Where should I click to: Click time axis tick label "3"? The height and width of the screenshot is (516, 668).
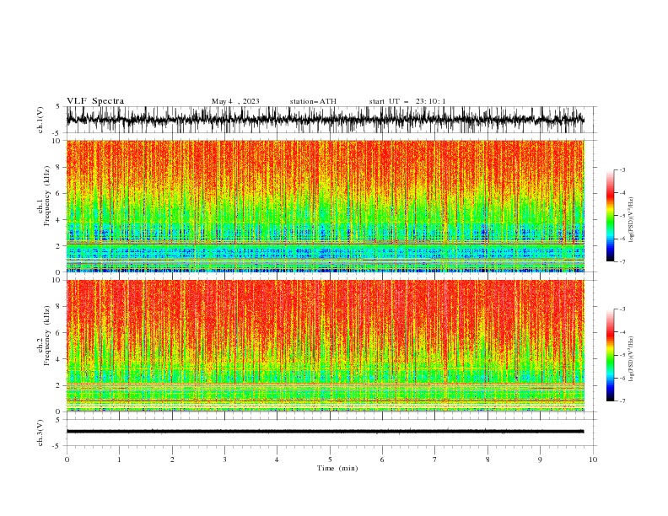(x=224, y=460)
